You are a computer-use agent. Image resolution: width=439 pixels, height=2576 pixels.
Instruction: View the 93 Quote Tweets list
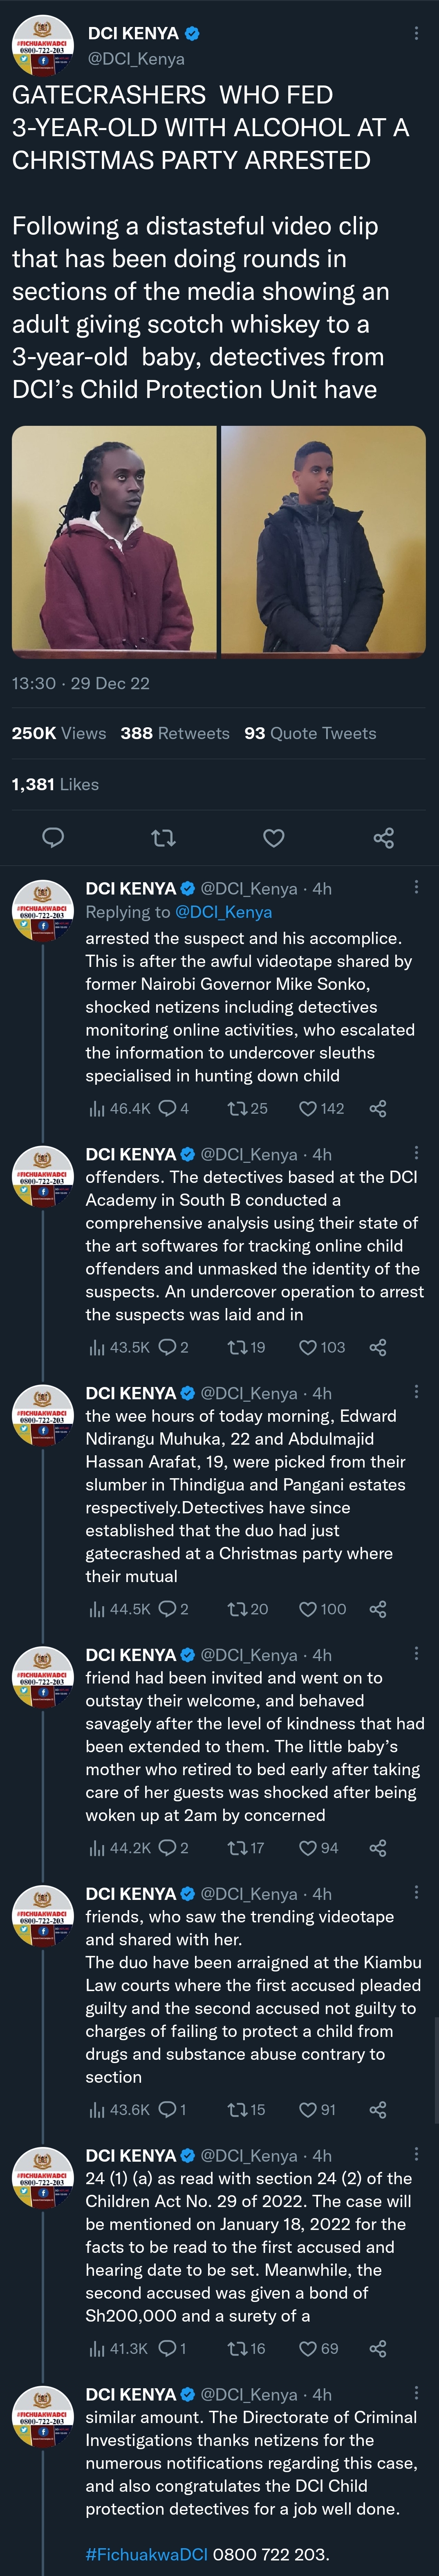[x=310, y=733]
